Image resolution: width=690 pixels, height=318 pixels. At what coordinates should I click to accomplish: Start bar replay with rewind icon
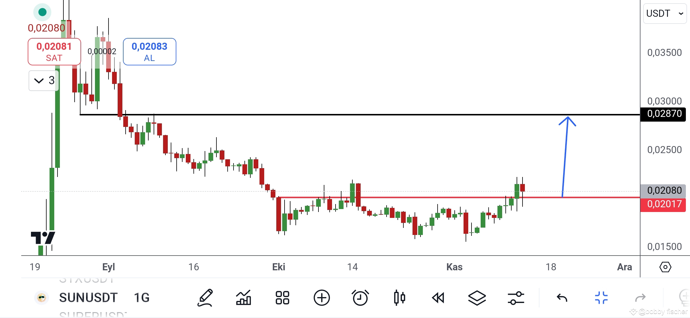(438, 298)
